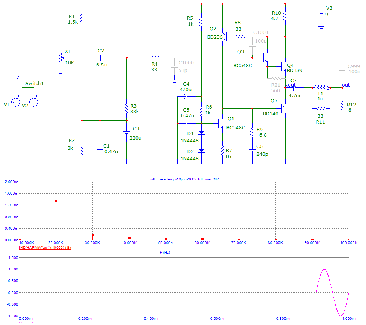
Task: Click the D2 1N4448 diode symbol
Action: 201,151
